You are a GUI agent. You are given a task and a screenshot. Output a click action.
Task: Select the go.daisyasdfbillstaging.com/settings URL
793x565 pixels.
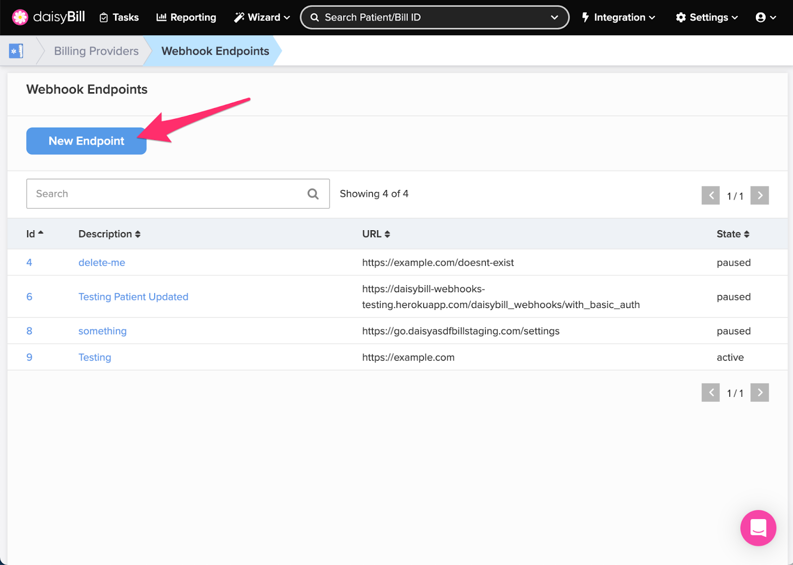(461, 331)
